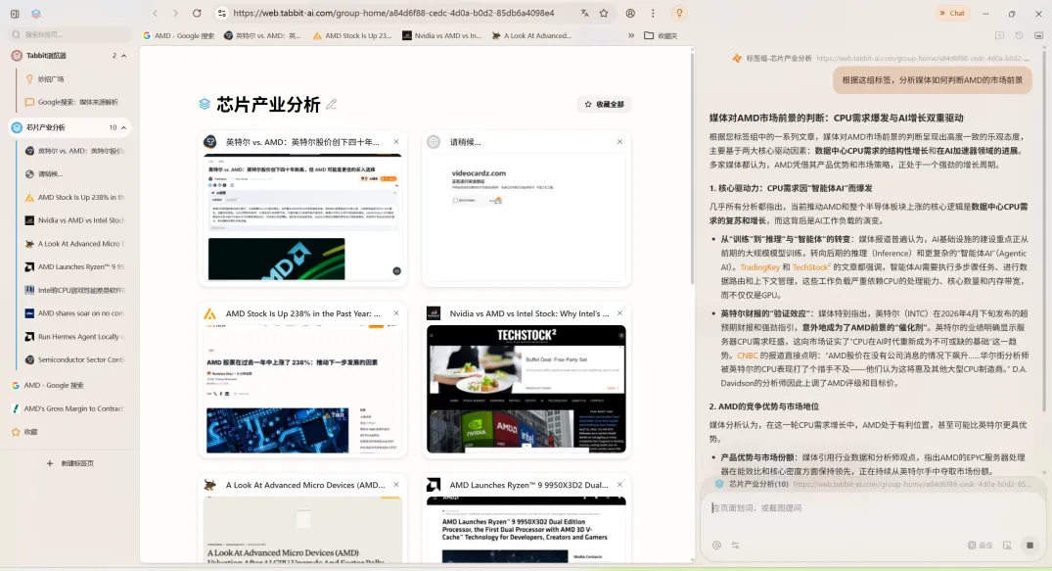Edit group title with pencil icon
Image resolution: width=1052 pixels, height=571 pixels.
pos(332,104)
